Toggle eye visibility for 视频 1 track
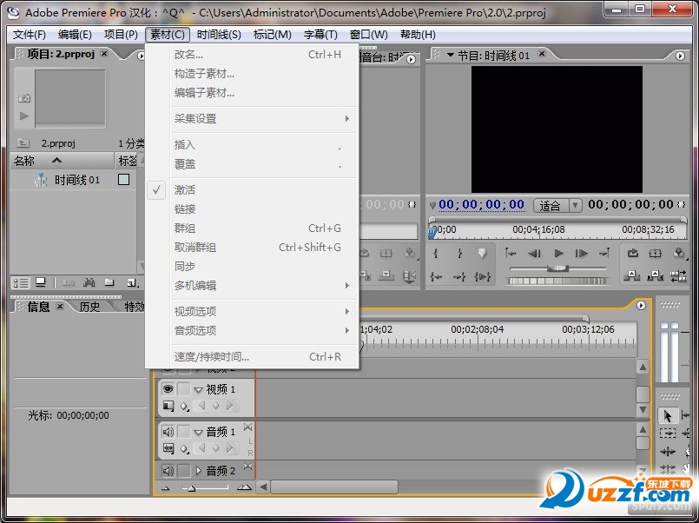The height and width of the screenshot is (523, 699). coord(168,389)
